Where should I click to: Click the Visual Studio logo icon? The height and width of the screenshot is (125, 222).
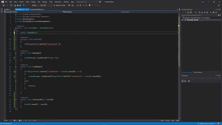2,2
